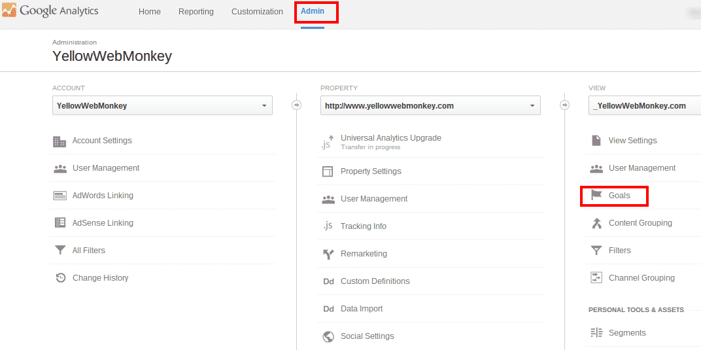The image size is (701, 350).
Task: Click the Custom Definitions Dd icon
Action: pyautogui.click(x=328, y=281)
